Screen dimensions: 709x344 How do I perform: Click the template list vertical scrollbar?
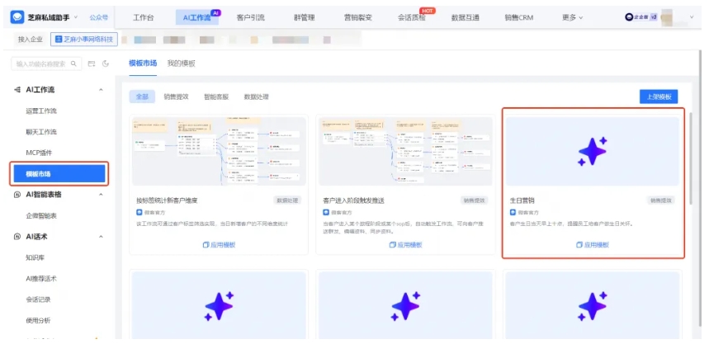click(x=692, y=158)
